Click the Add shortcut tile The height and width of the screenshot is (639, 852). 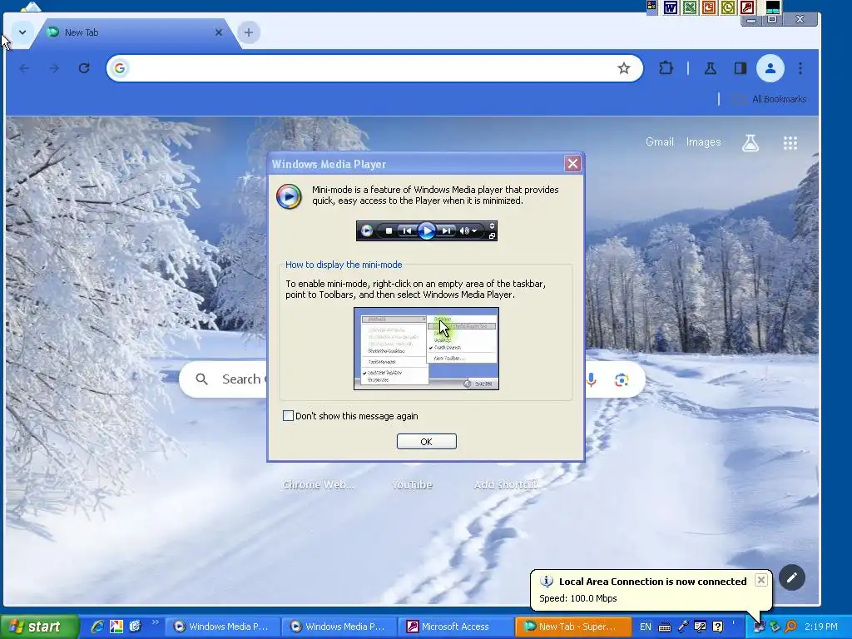505,484
